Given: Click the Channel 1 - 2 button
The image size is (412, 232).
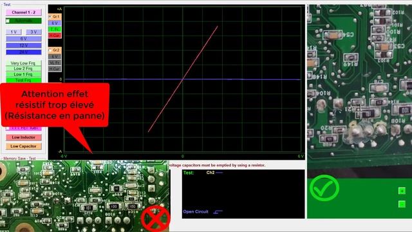Looking at the screenshot, I should [23, 12].
